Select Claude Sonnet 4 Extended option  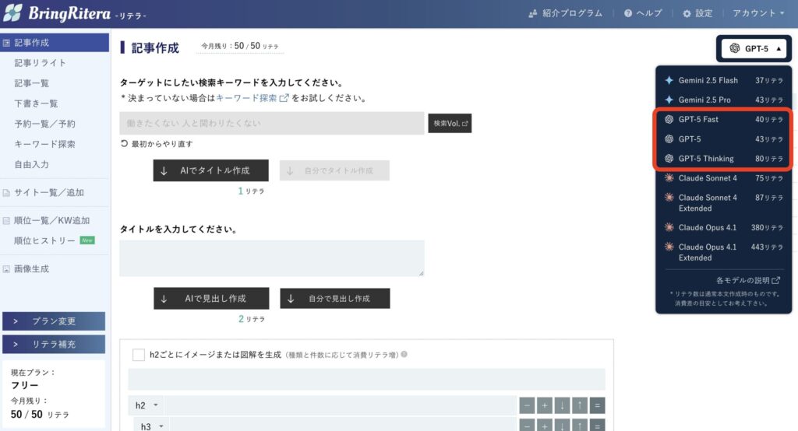(723, 202)
